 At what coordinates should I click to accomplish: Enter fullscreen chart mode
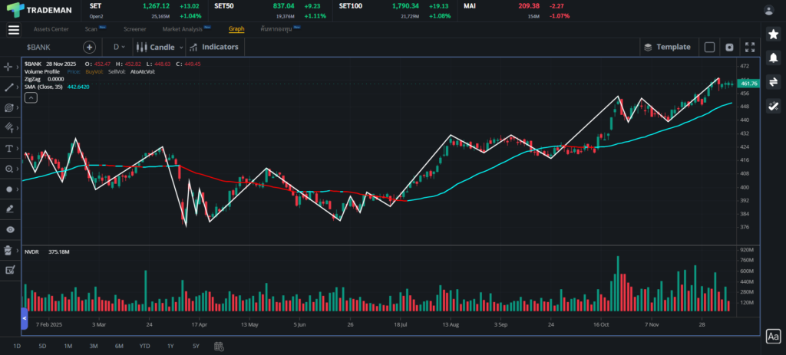pyautogui.click(x=750, y=47)
